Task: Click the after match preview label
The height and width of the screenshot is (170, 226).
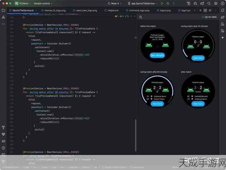Action: pos(186,72)
